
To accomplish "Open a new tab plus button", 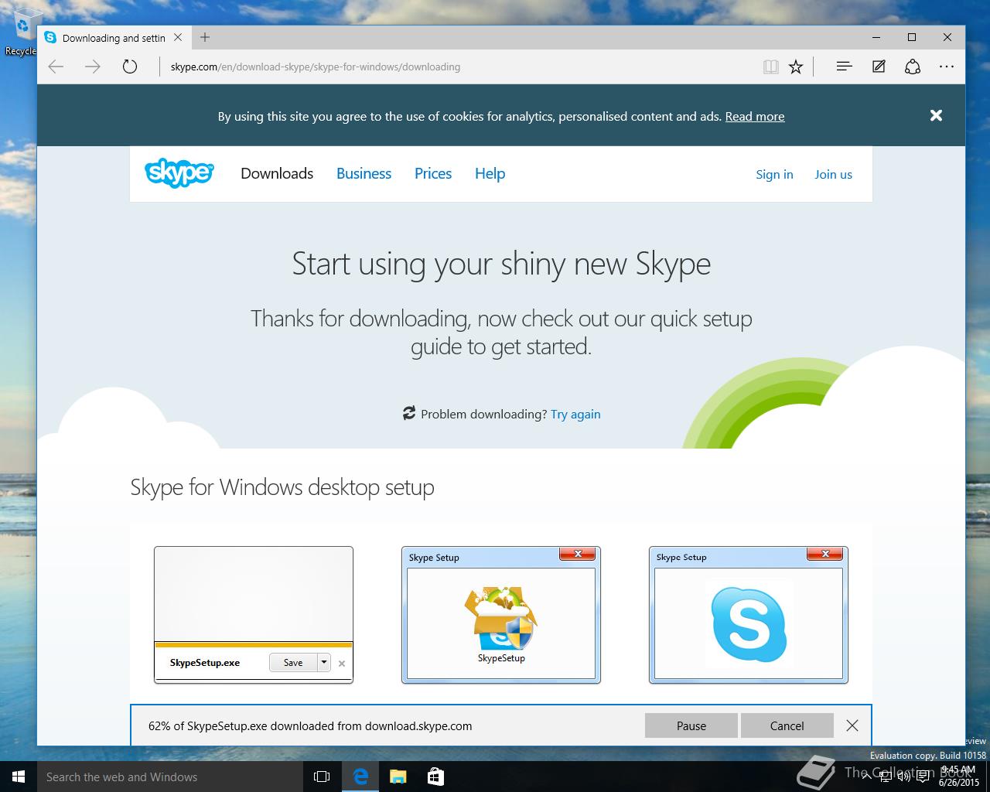I will (x=205, y=37).
